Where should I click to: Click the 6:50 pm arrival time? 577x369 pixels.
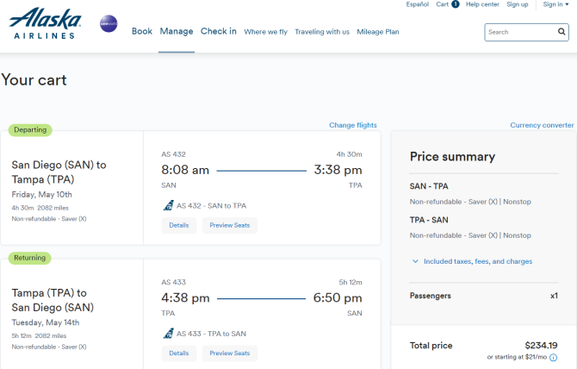point(338,298)
